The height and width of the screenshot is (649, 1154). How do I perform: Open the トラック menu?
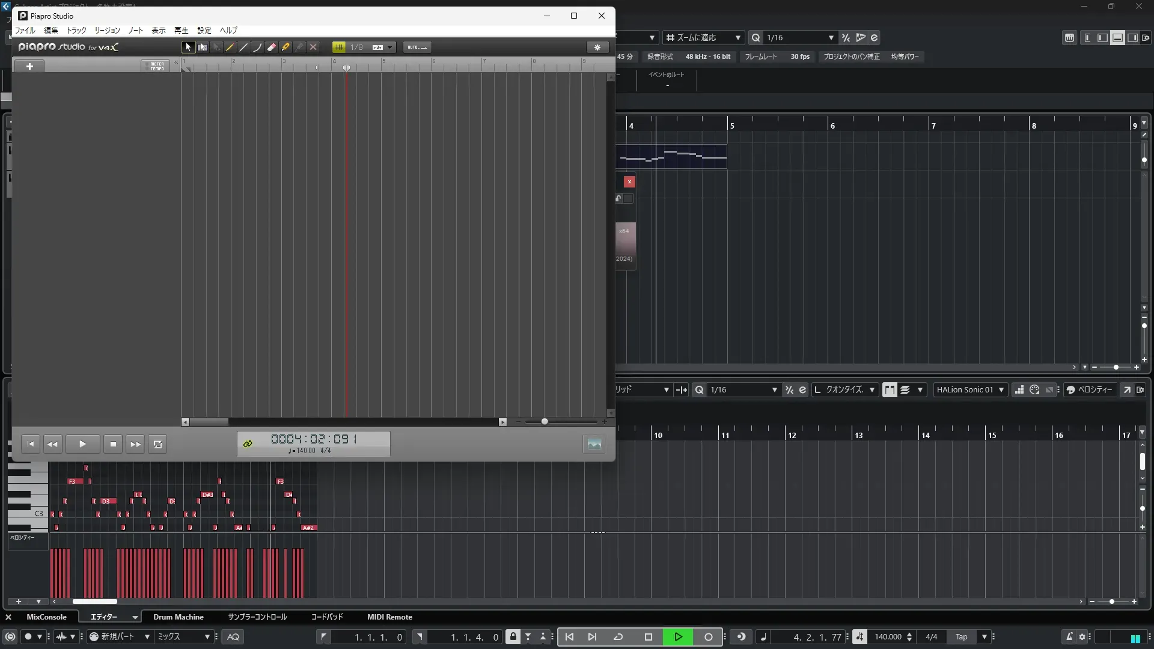[x=76, y=30]
